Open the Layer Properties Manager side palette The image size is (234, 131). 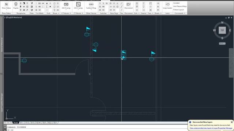click(x=2, y=103)
